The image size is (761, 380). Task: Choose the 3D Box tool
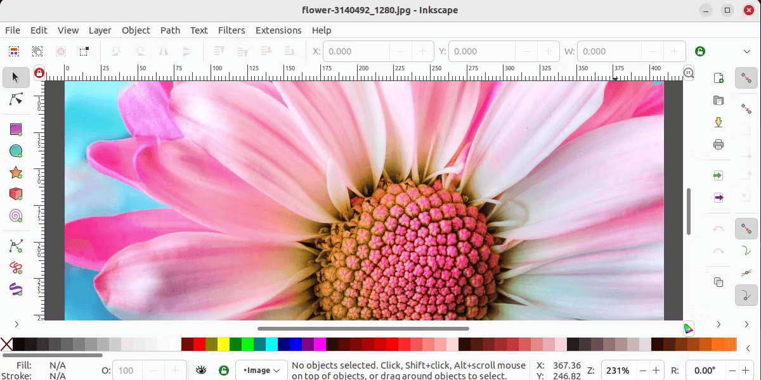(x=16, y=194)
